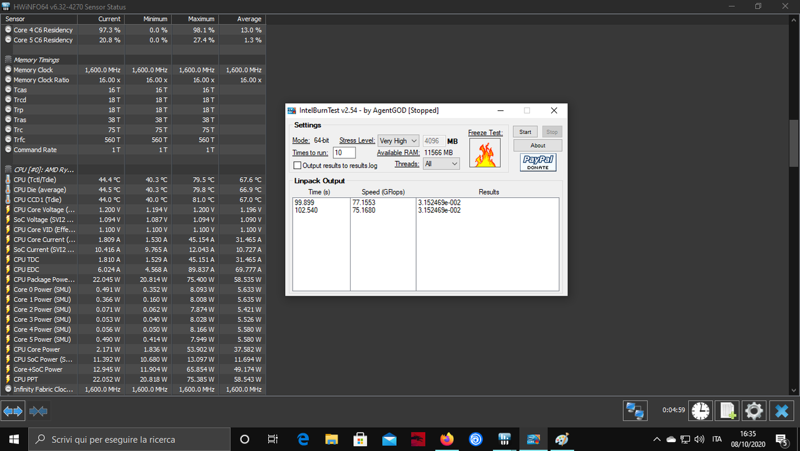This screenshot has width=800, height=451.
Task: Open the Windows Start menu
Action: [14, 439]
